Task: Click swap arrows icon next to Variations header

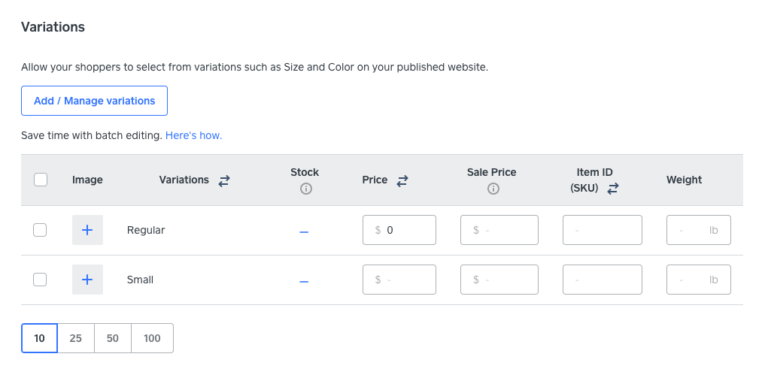Action: (x=224, y=180)
